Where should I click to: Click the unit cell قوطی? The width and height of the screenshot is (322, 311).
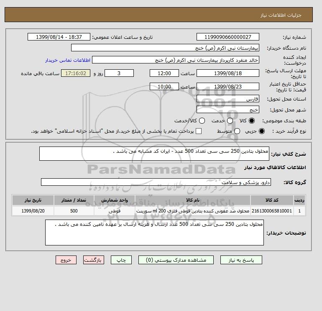(x=115, y=211)
